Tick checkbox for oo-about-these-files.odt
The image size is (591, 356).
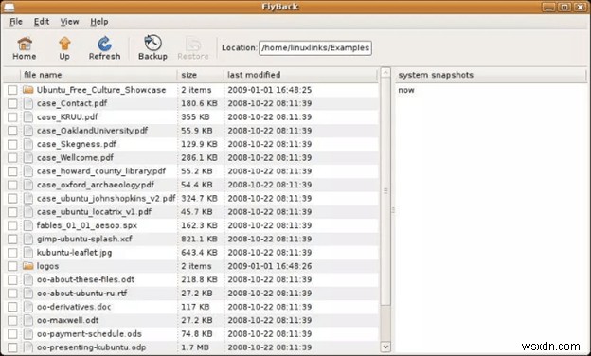pyautogui.click(x=12, y=280)
